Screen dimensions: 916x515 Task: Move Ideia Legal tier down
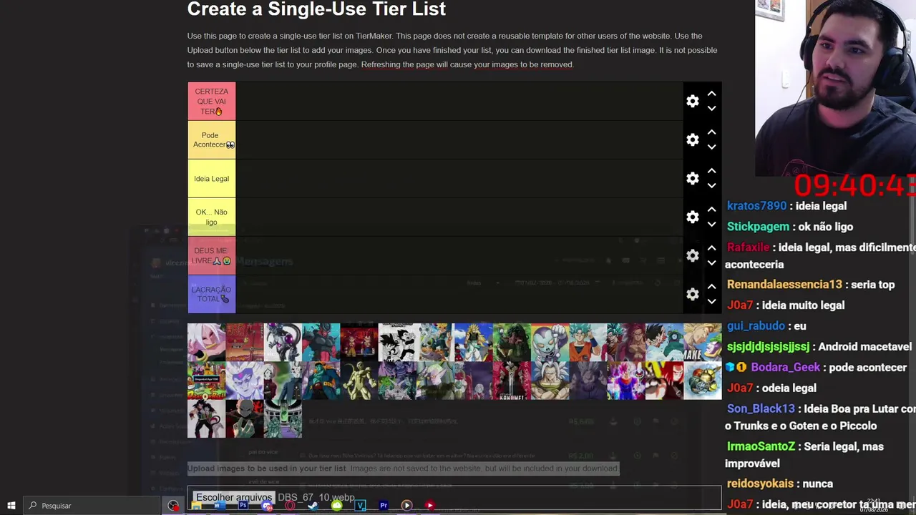click(711, 186)
